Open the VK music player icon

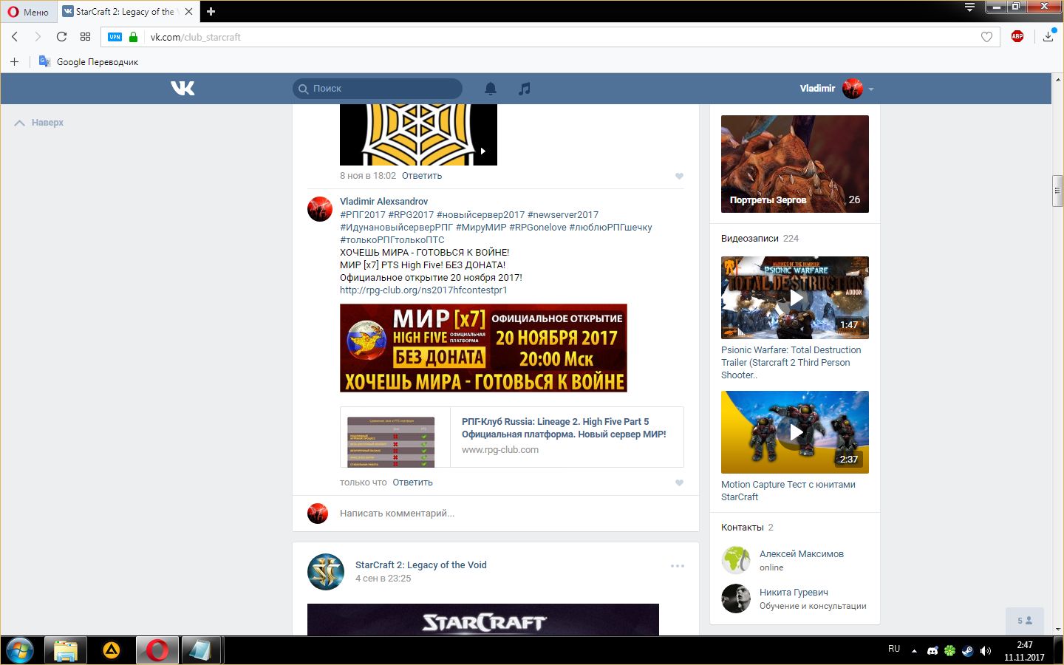(525, 88)
